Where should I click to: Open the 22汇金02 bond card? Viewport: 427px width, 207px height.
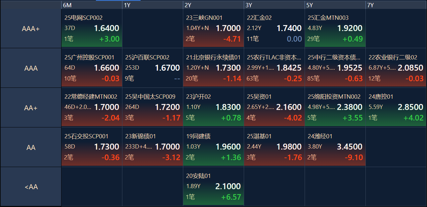pos(274,28)
